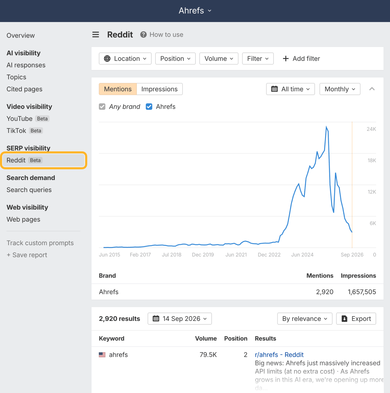Click the Keyword column header

click(112, 339)
